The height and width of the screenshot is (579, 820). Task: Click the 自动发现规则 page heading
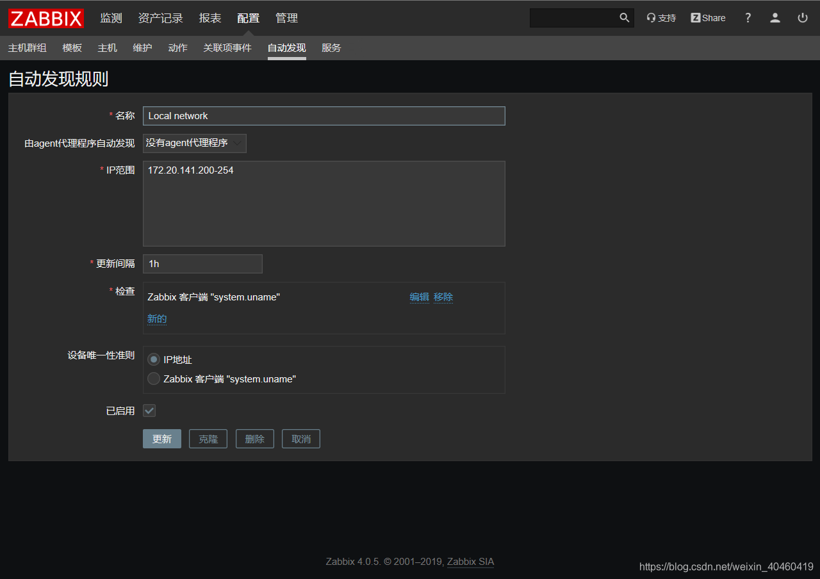pos(58,79)
